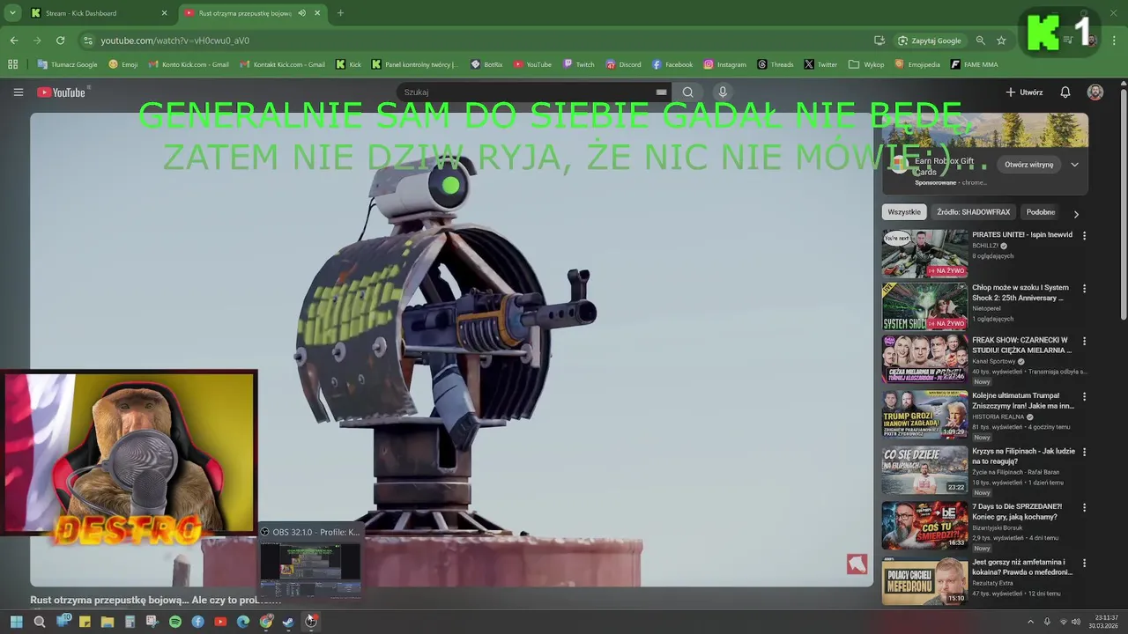Screen dimensions: 1128x634
Task: Open Kontakt Kick.com - Gmail bookmark
Action: point(282,64)
